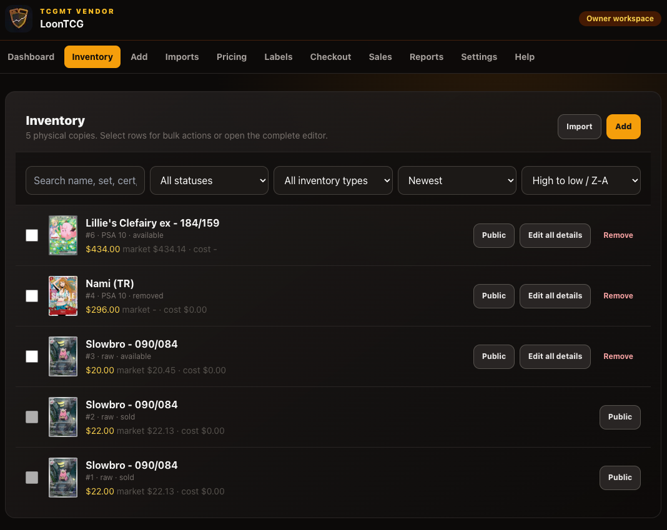Edit all details for Nami (TR)
667x530 pixels.
pos(555,296)
